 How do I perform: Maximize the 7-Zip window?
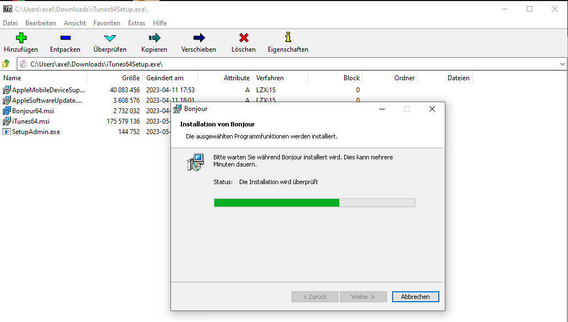click(530, 9)
